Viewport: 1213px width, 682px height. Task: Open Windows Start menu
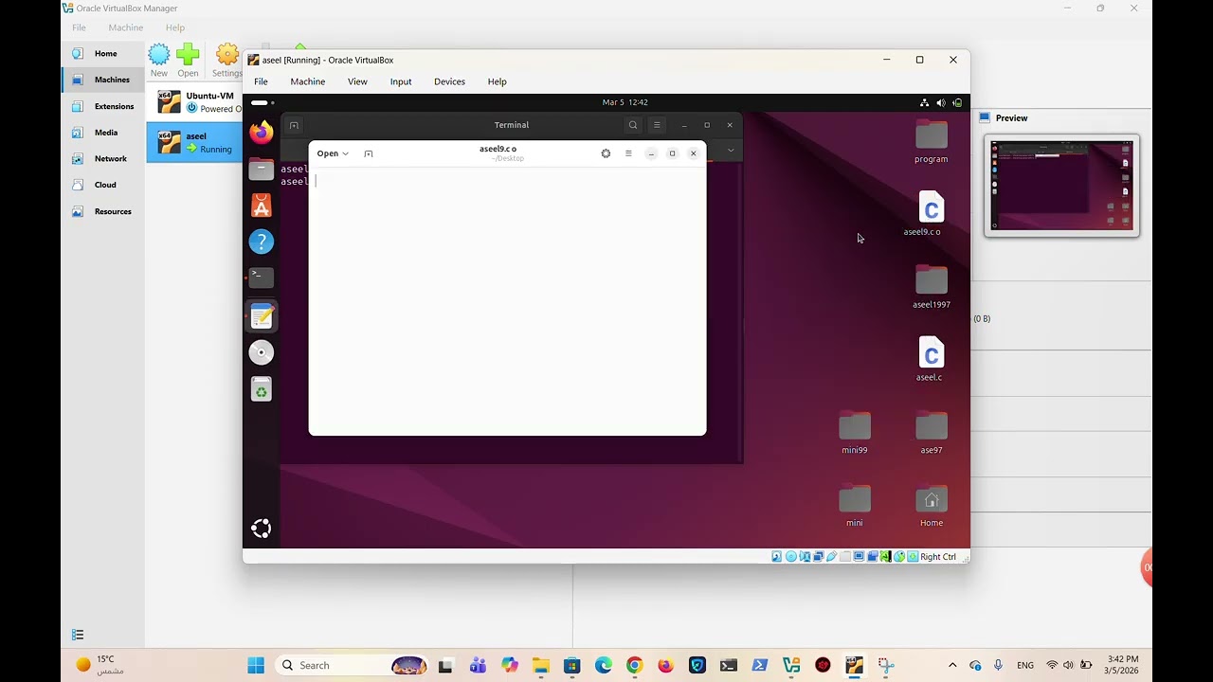pyautogui.click(x=256, y=665)
